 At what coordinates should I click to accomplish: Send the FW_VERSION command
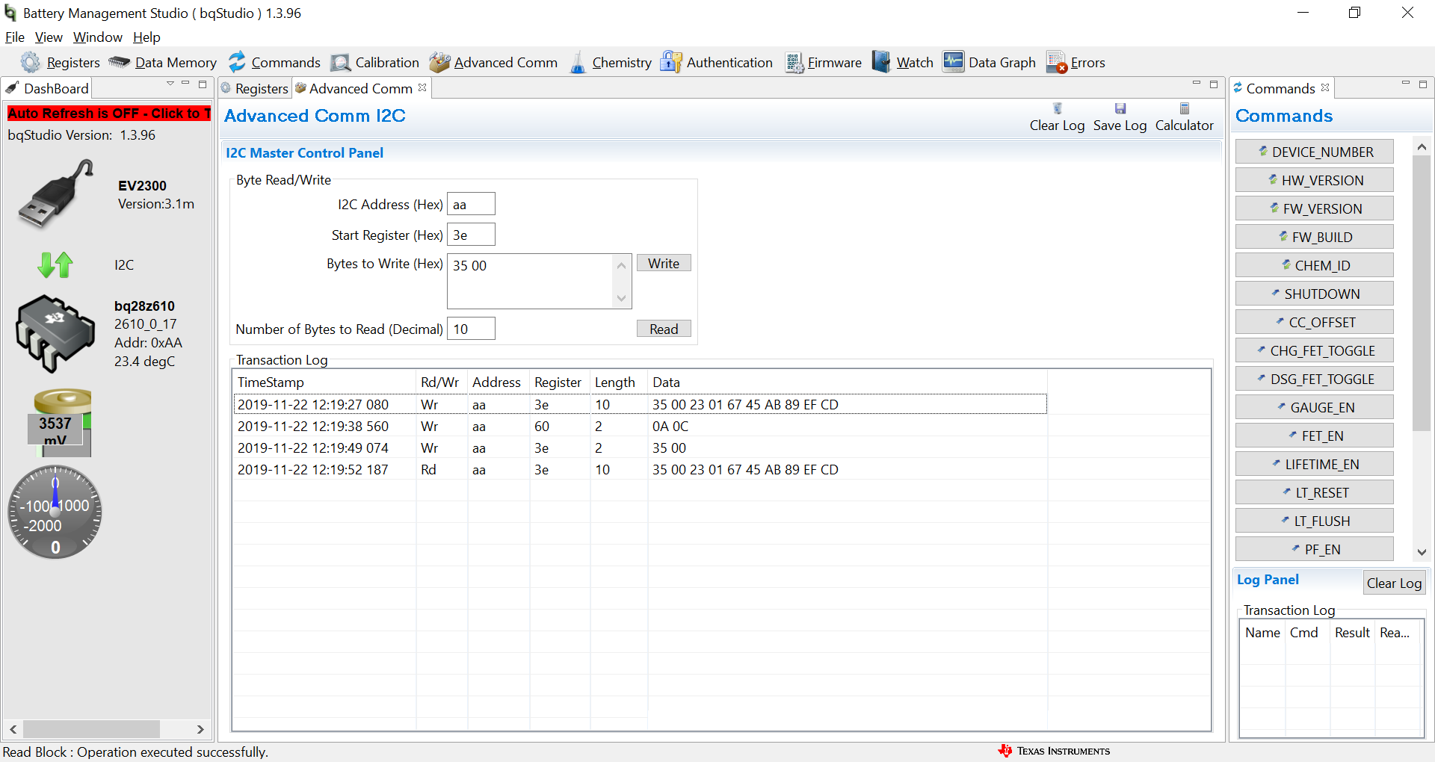click(x=1315, y=208)
